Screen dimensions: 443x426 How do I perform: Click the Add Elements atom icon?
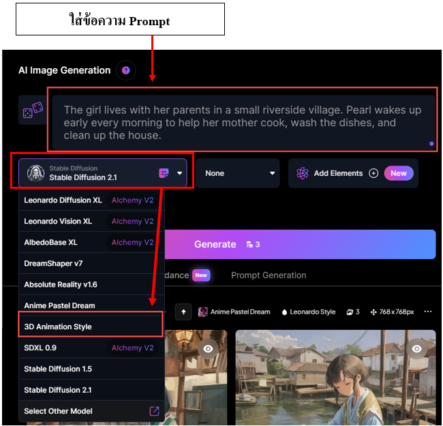pyautogui.click(x=303, y=173)
